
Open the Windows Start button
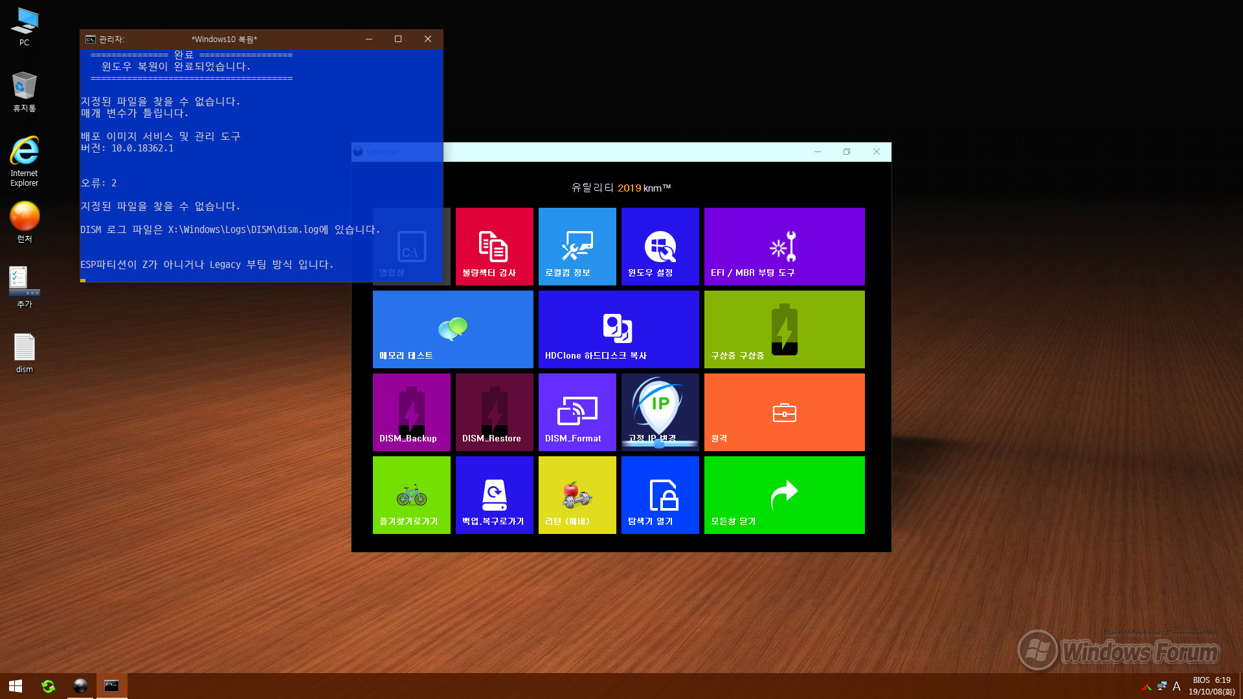click(x=16, y=686)
